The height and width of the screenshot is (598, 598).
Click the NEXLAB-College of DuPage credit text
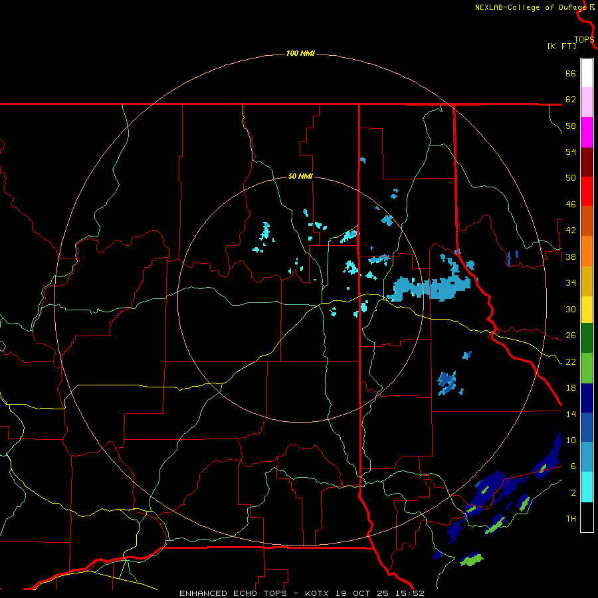[530, 7]
